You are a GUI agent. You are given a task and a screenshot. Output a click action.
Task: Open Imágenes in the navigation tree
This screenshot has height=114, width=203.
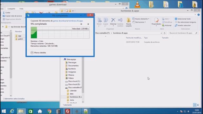(x=71, y=72)
